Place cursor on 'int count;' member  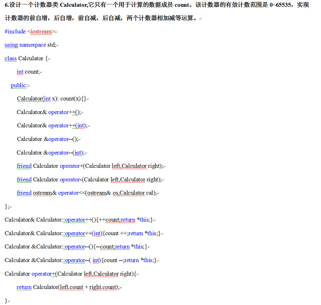[28, 72]
